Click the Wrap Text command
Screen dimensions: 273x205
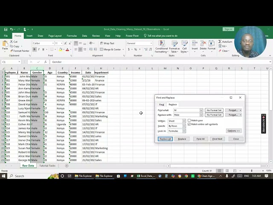coord(107,43)
